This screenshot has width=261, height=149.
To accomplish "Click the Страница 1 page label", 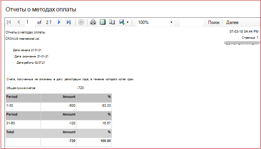I will (250, 38).
